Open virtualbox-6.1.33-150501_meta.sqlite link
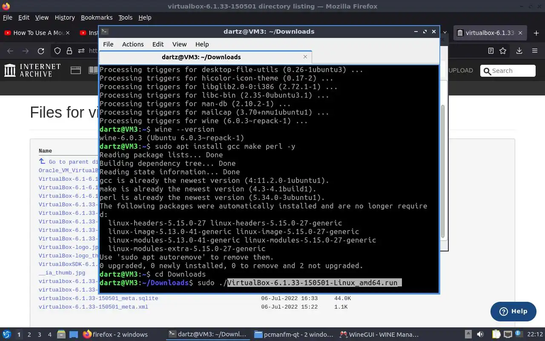Image resolution: width=545 pixels, height=341 pixels. pos(98,298)
